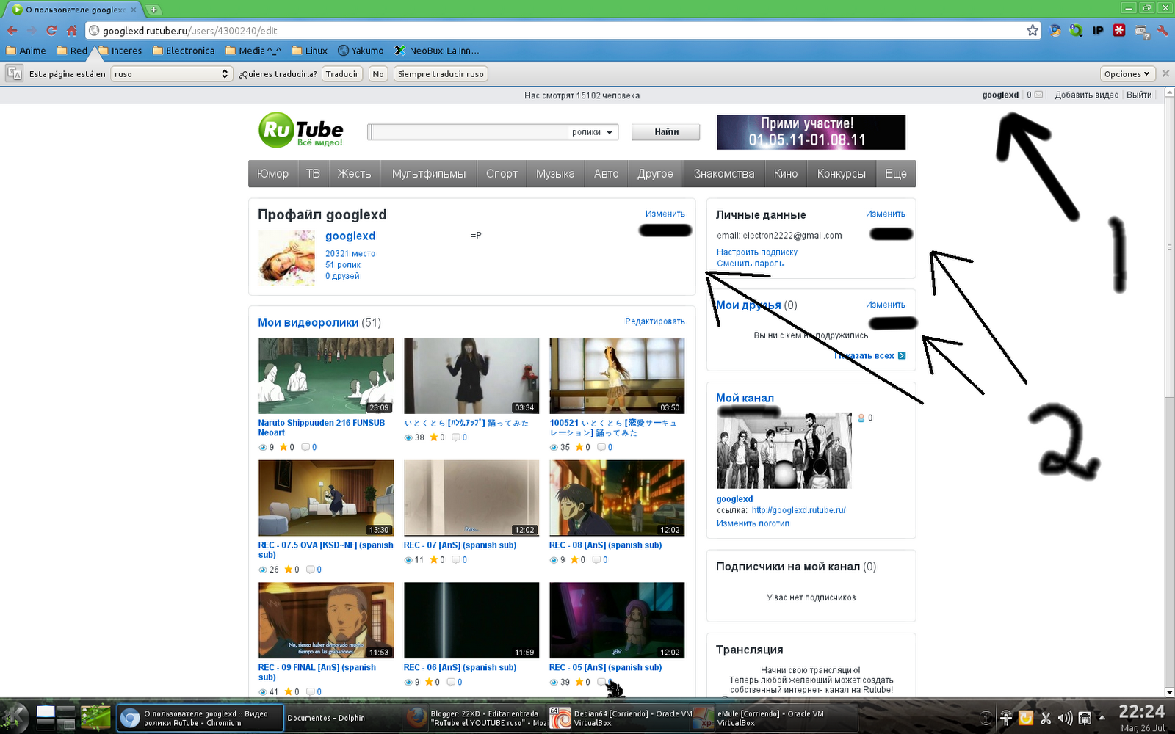The width and height of the screenshot is (1175, 734).
Task: Switch to the 'Знакомства' category tab
Action: [x=723, y=173]
